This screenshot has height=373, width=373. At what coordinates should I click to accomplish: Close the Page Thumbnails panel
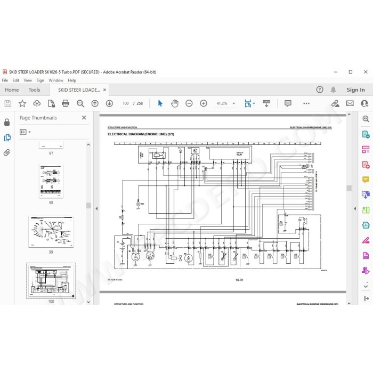coord(84,118)
